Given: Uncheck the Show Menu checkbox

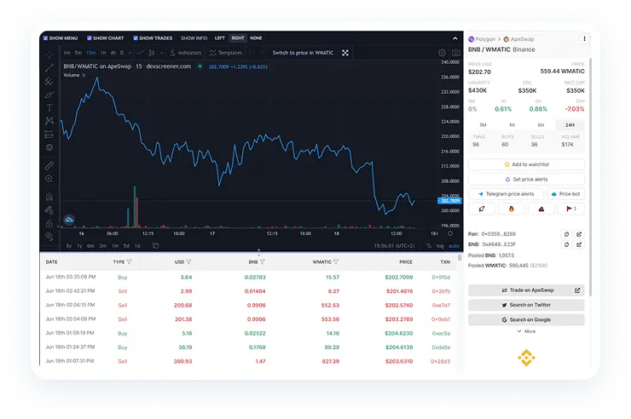Looking at the screenshot, I should coord(45,38).
